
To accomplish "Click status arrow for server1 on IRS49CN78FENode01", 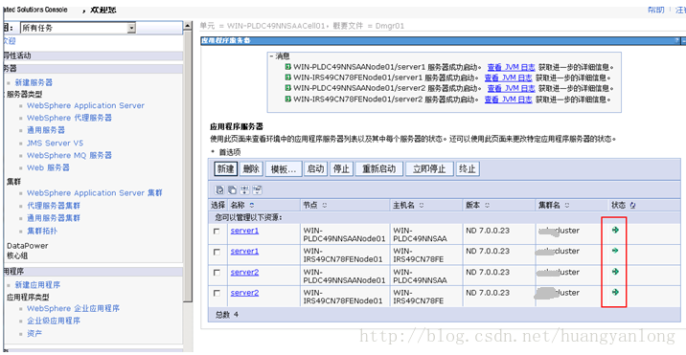I will pos(615,251).
